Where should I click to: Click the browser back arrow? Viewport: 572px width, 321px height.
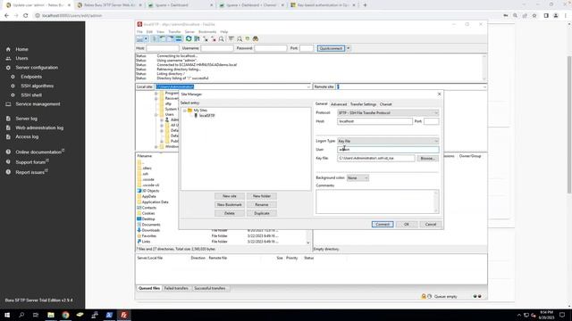pyautogui.click(x=6, y=16)
